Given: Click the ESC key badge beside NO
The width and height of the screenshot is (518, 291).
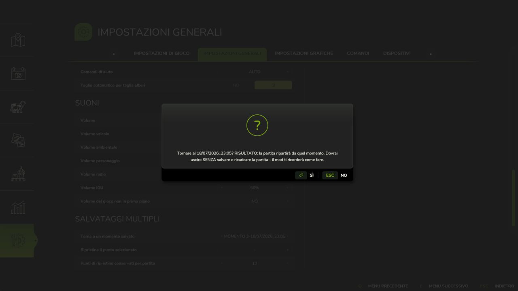Looking at the screenshot, I should pos(330,175).
